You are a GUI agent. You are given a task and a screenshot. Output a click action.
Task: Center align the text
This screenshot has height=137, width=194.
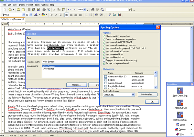[71, 15]
